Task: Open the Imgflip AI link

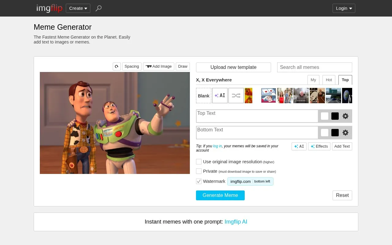Action: (236, 222)
